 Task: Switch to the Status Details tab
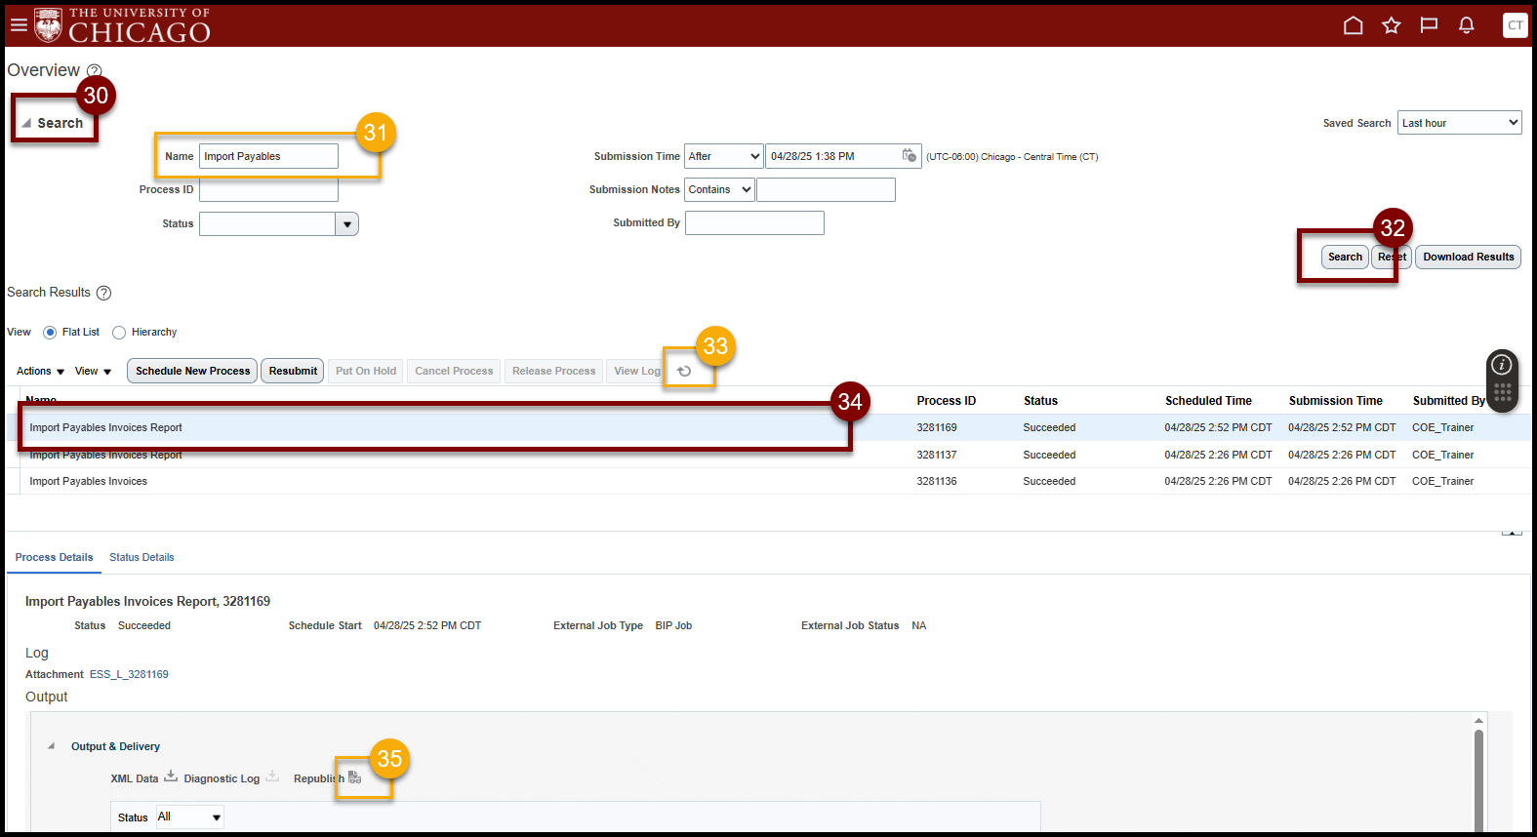pyautogui.click(x=142, y=558)
